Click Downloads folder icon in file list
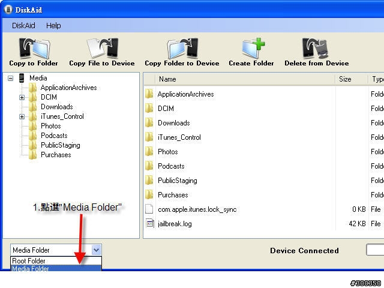The height and width of the screenshot is (288, 384). [x=149, y=122]
